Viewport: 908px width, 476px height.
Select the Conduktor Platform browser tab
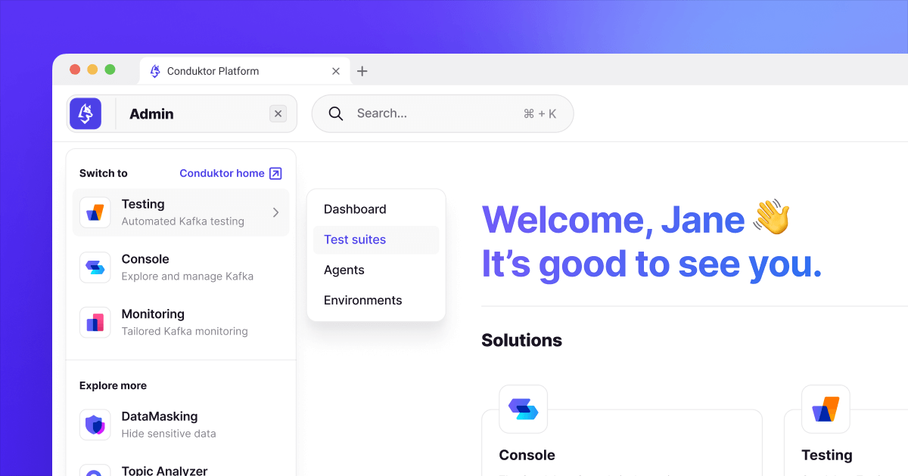coord(244,71)
